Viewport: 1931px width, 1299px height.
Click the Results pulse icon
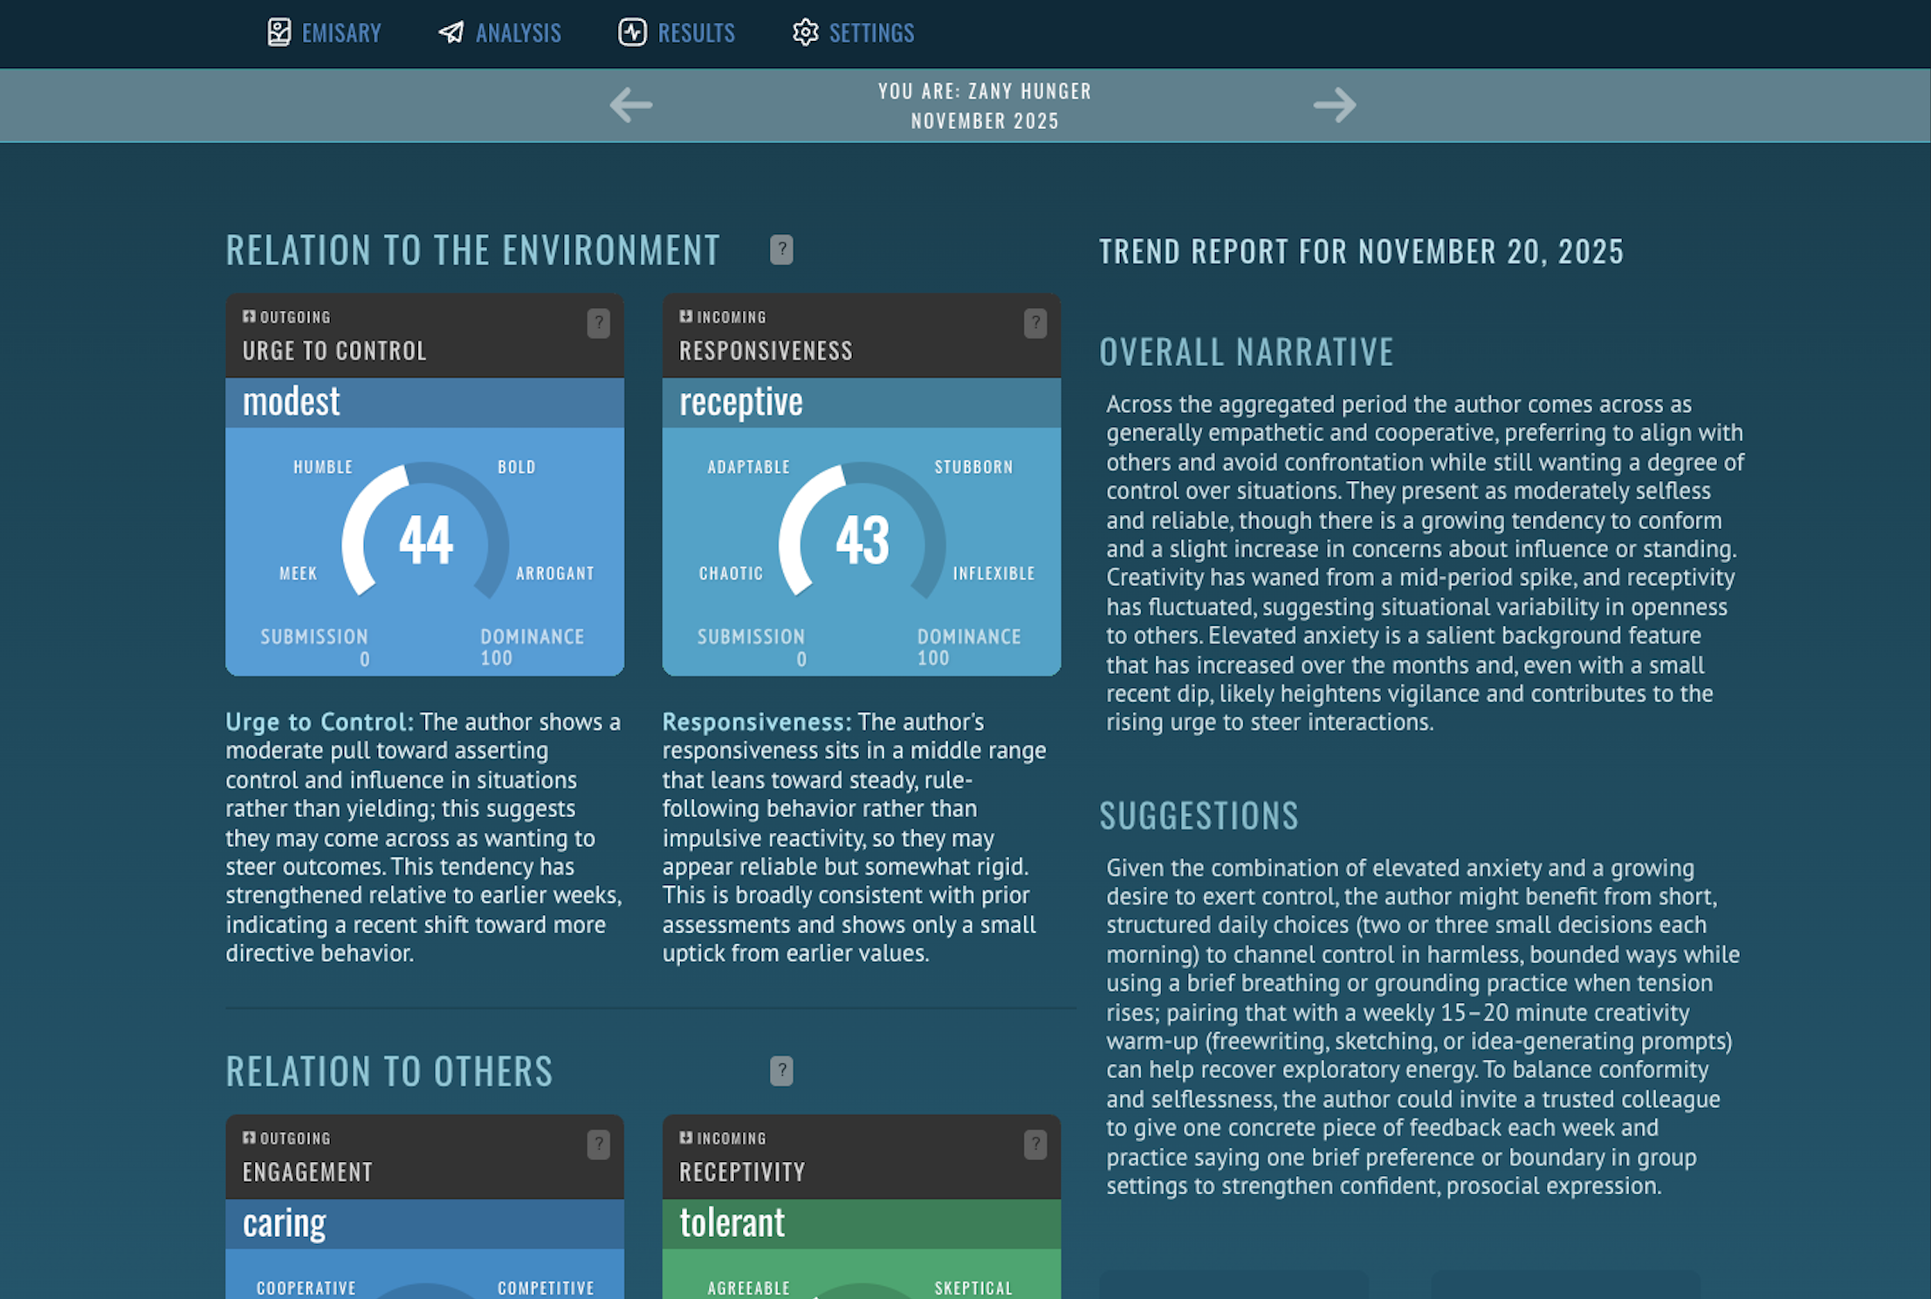632,32
